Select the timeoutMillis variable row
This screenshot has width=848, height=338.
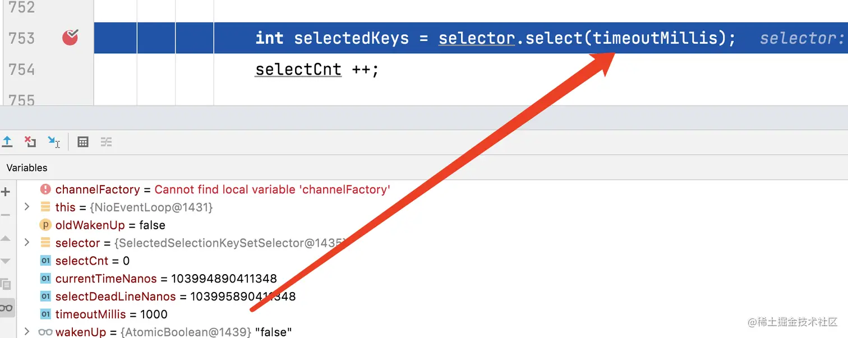(x=111, y=314)
